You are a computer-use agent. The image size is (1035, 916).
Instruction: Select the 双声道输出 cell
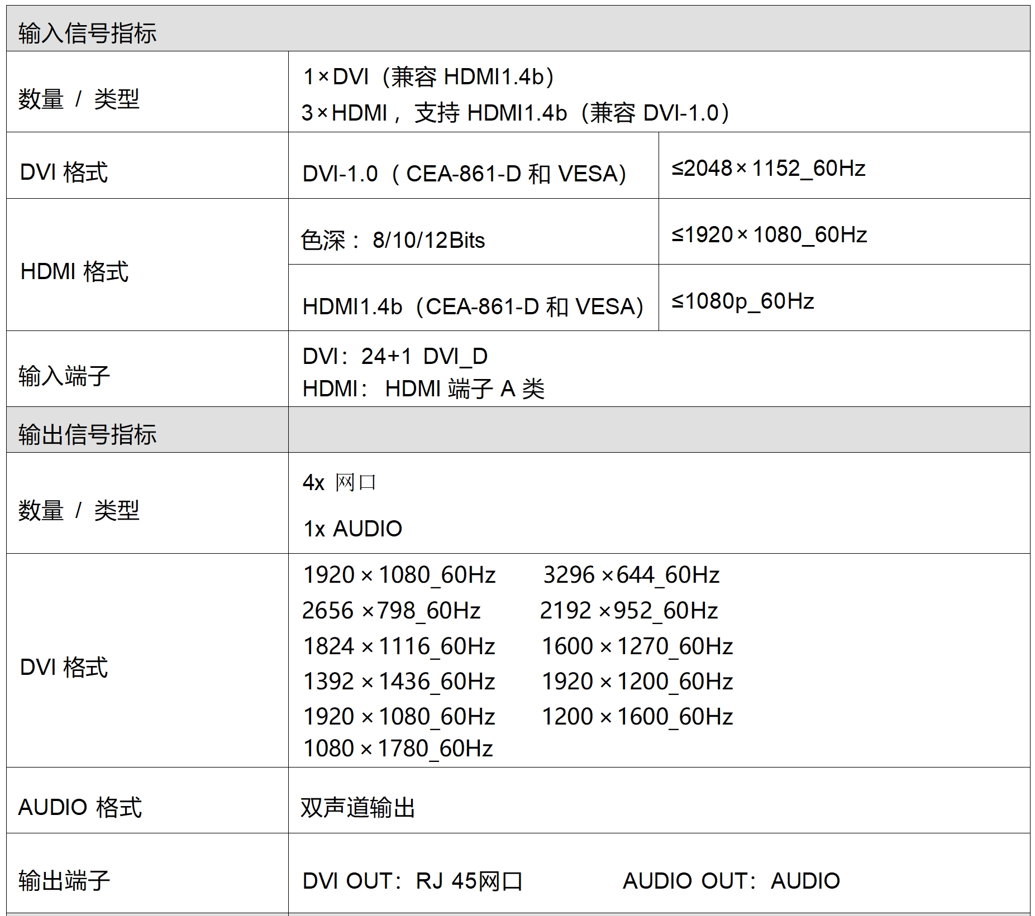point(357,808)
